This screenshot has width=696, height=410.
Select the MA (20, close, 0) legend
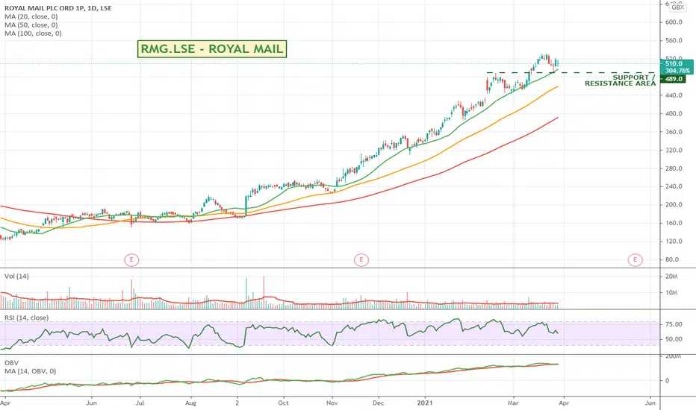click(31, 16)
